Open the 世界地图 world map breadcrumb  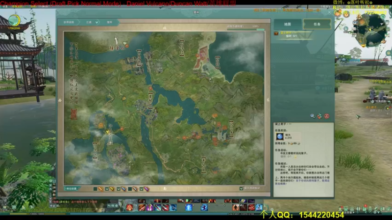click(69, 22)
